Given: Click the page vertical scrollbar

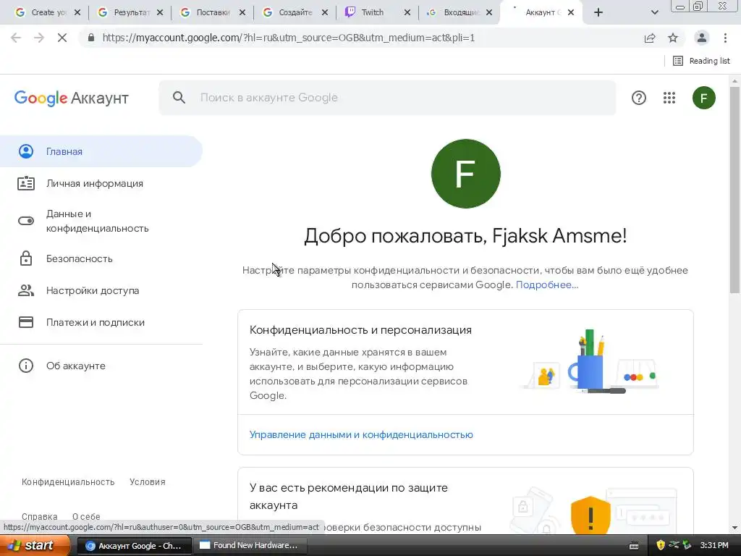Looking at the screenshot, I should (x=734, y=189).
